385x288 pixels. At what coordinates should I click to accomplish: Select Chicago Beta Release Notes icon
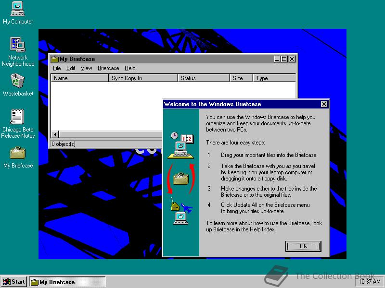18,124
